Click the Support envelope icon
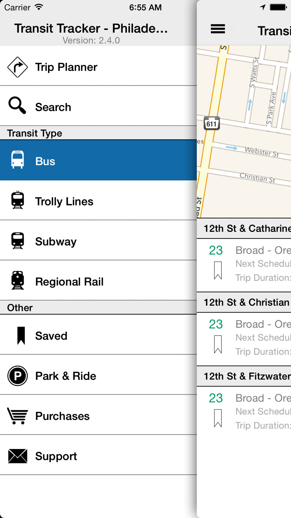This screenshot has height=518, width=291. click(17, 456)
